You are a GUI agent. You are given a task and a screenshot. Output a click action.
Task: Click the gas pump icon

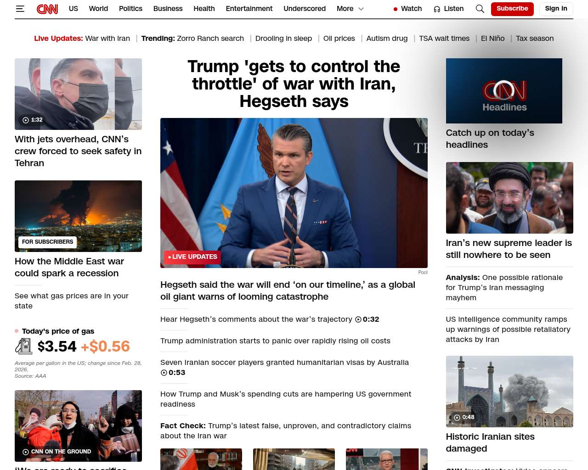coord(23,346)
